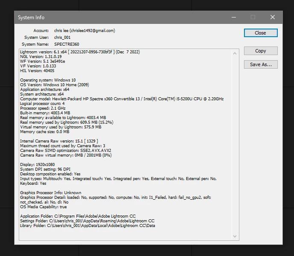Click the System User value chris_001
294x256 pixels.
pyautogui.click(x=62, y=38)
